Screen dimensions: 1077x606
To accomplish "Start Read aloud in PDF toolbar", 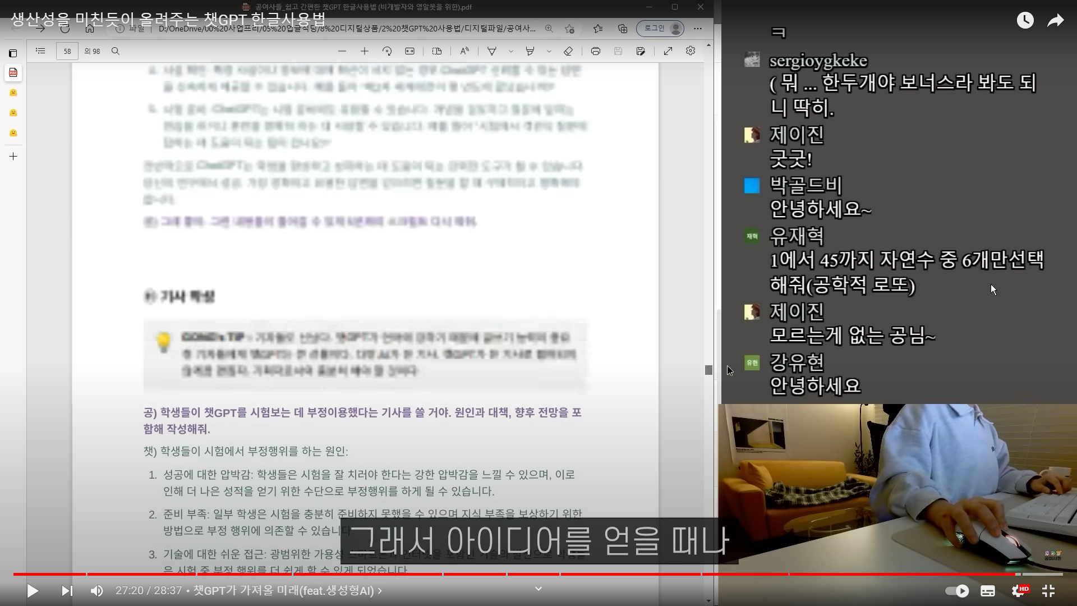I will [x=464, y=51].
